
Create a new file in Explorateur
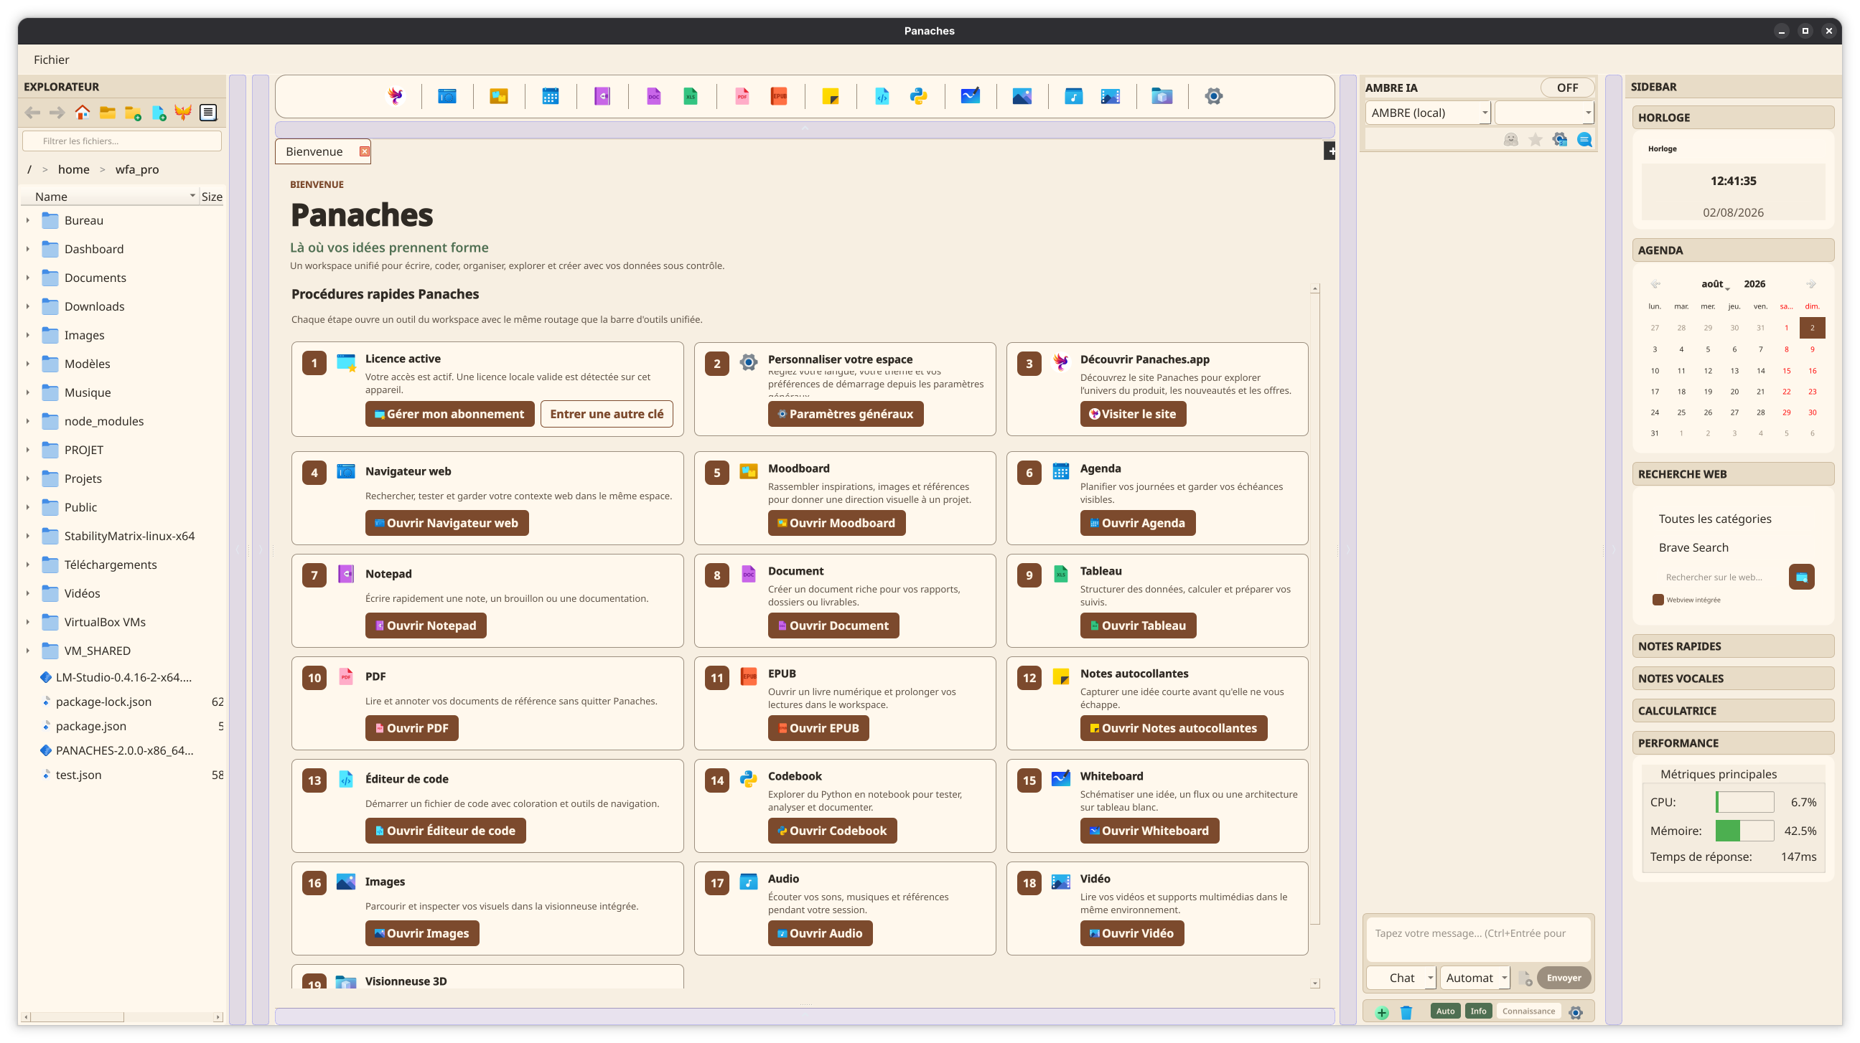coord(158,113)
